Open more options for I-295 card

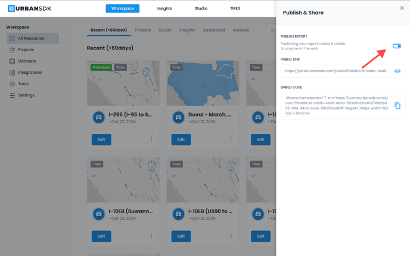[151, 139]
